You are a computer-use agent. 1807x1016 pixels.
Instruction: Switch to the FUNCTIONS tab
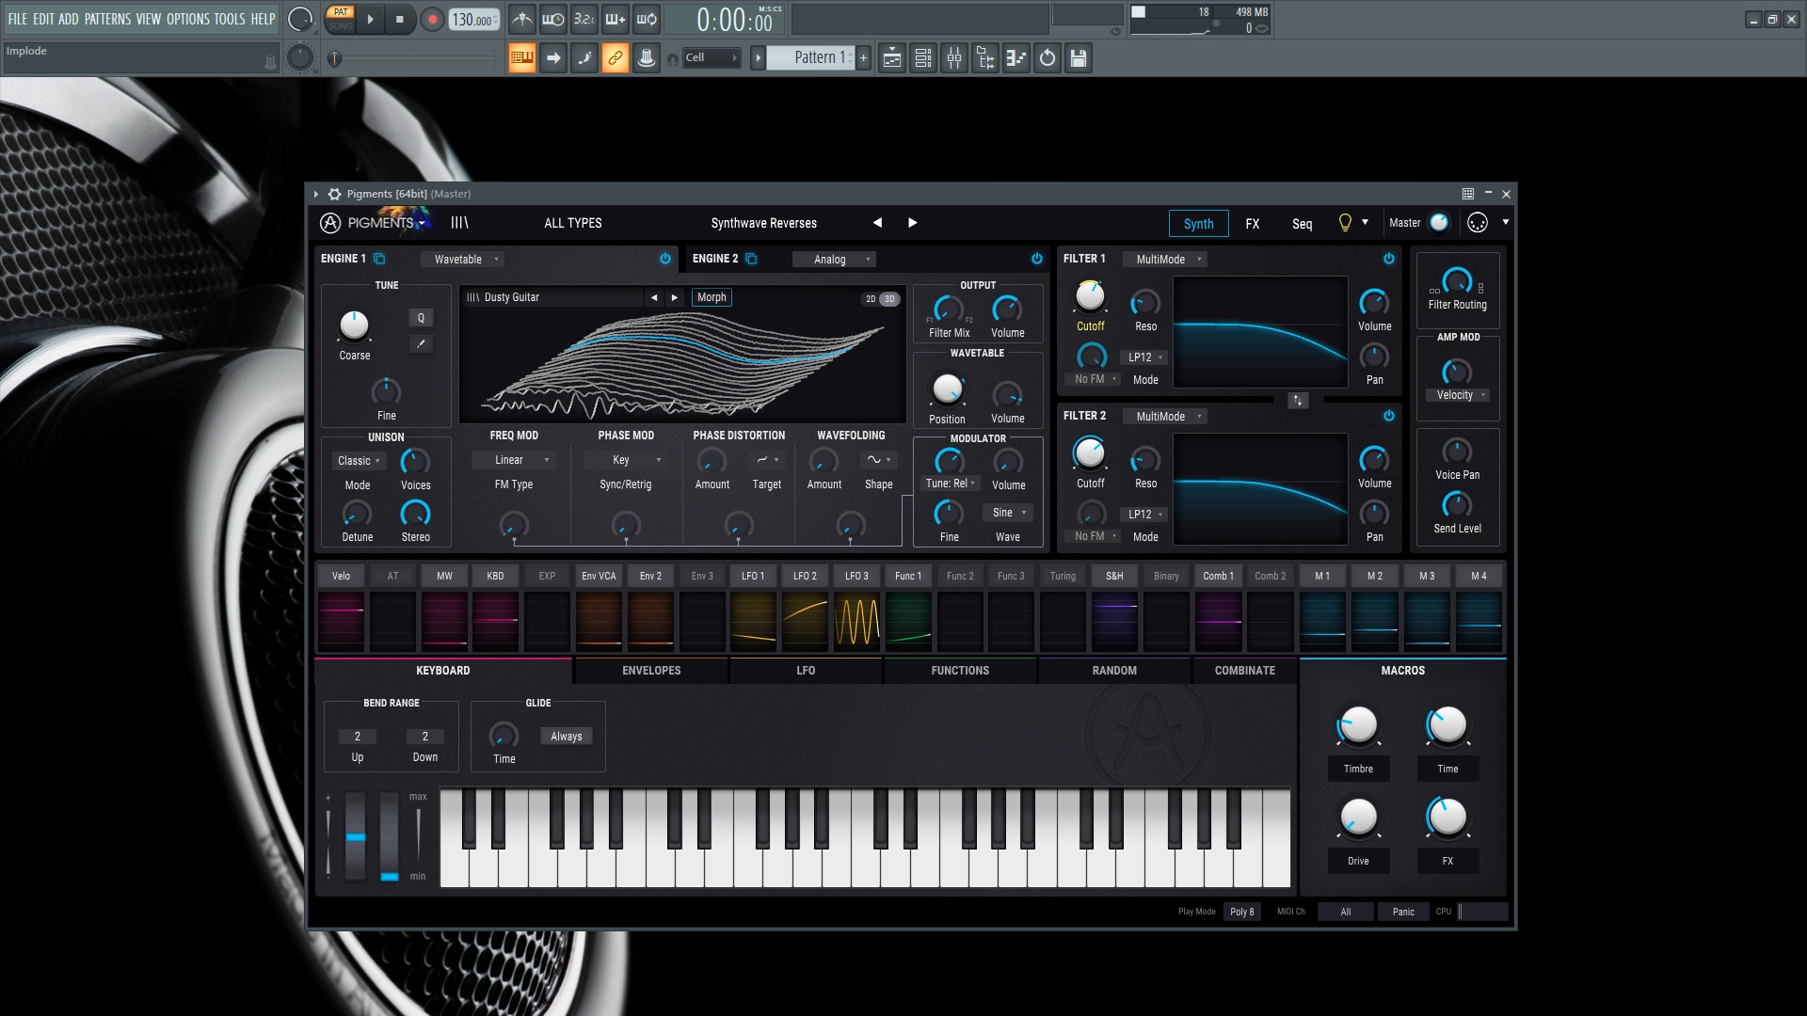coord(960,671)
